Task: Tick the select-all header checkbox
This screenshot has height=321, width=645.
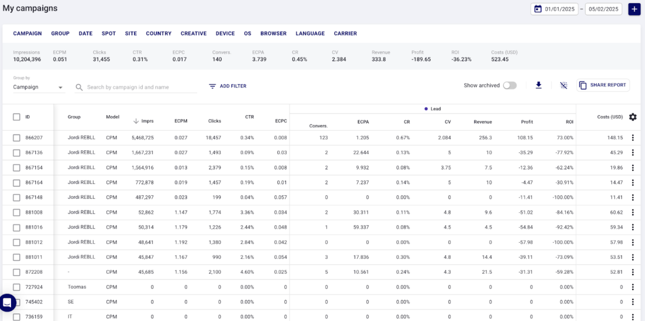Action: point(16,117)
